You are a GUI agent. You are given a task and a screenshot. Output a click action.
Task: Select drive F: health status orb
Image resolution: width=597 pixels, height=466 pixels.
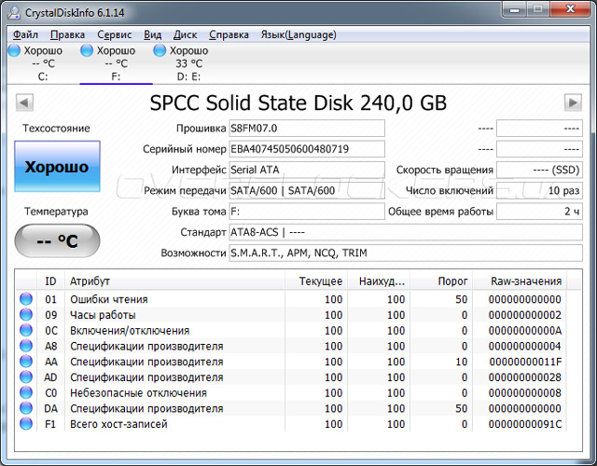point(87,50)
